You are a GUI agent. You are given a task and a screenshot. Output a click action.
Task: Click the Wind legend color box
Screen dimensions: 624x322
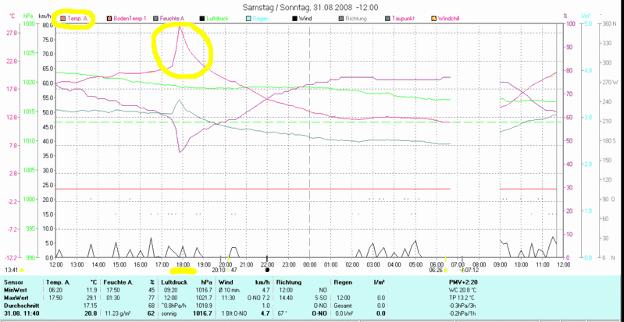tap(295, 17)
